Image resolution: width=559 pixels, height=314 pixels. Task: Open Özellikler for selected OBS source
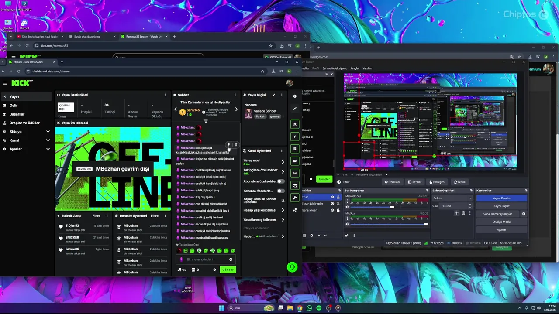392,182
